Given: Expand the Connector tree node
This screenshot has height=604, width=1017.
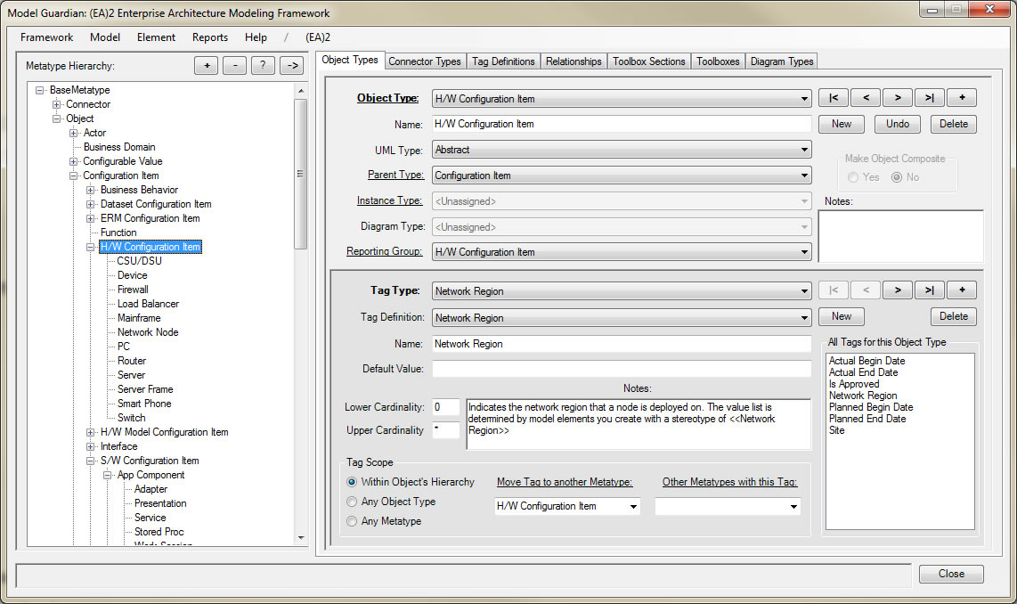Looking at the screenshot, I should coord(56,104).
